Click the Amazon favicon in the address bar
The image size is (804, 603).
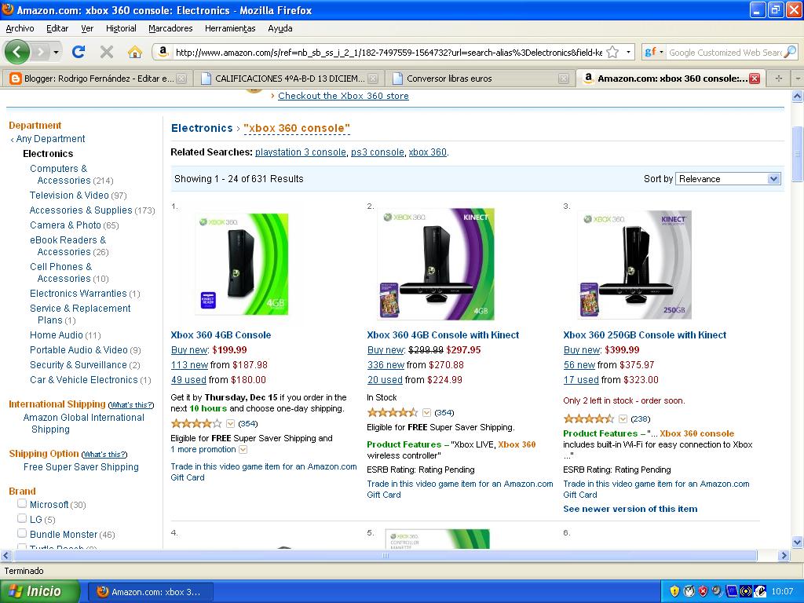163,51
